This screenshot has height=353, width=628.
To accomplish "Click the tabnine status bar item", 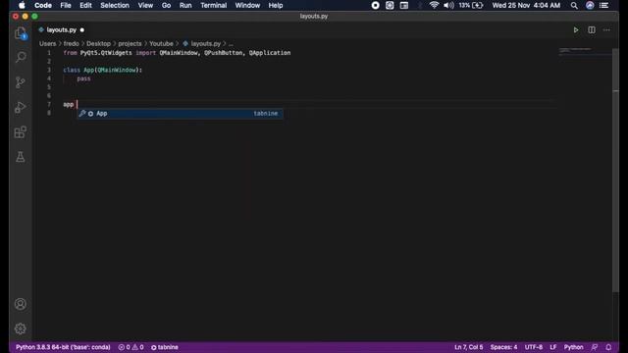I will pyautogui.click(x=165, y=347).
